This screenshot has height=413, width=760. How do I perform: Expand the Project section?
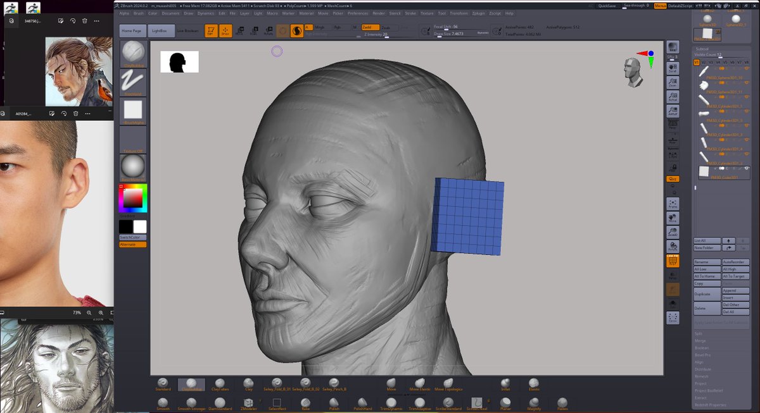tap(700, 383)
